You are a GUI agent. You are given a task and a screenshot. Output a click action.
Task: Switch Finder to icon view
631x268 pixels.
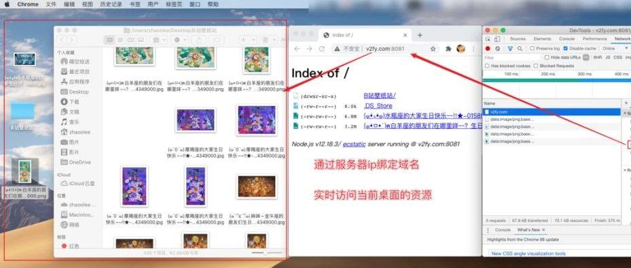109,40
